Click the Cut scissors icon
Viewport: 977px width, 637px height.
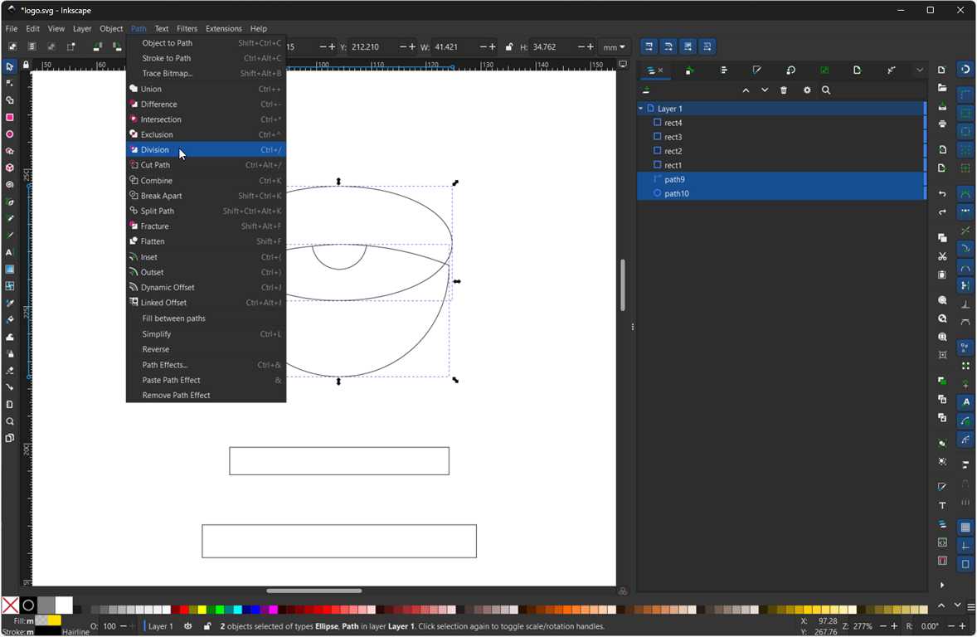pos(942,256)
